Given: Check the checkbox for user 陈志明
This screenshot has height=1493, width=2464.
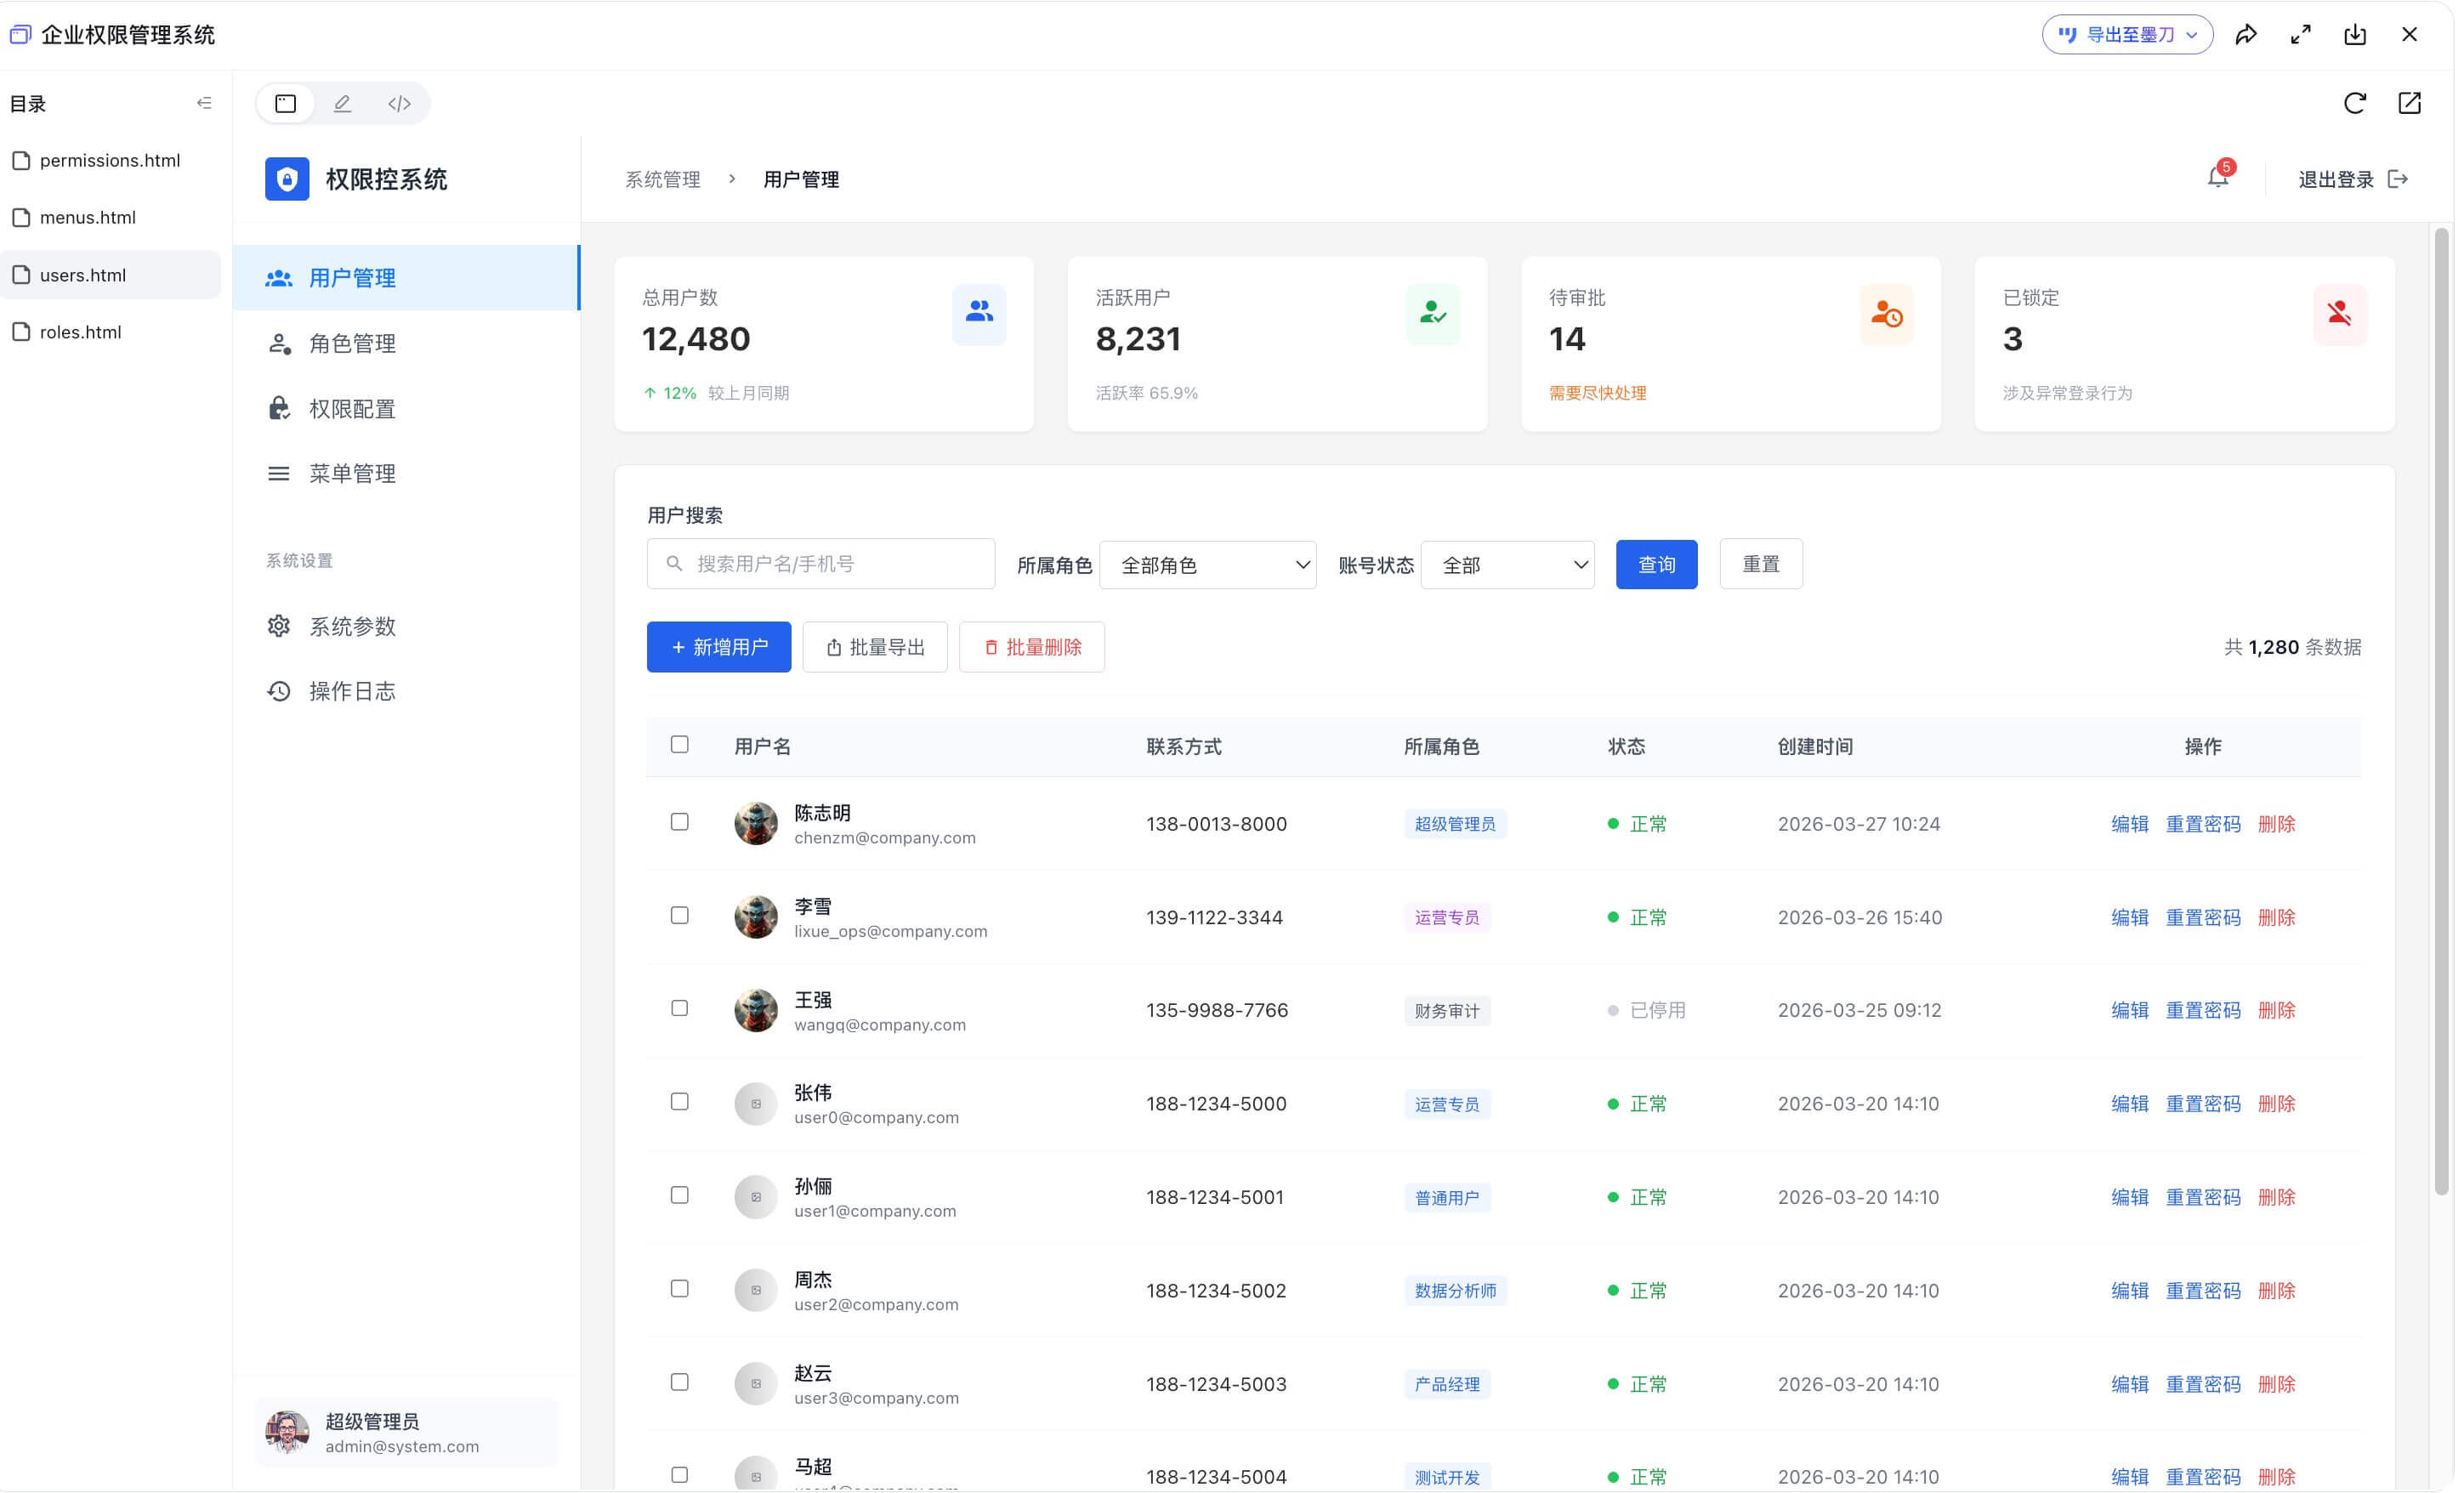Looking at the screenshot, I should tap(680, 821).
